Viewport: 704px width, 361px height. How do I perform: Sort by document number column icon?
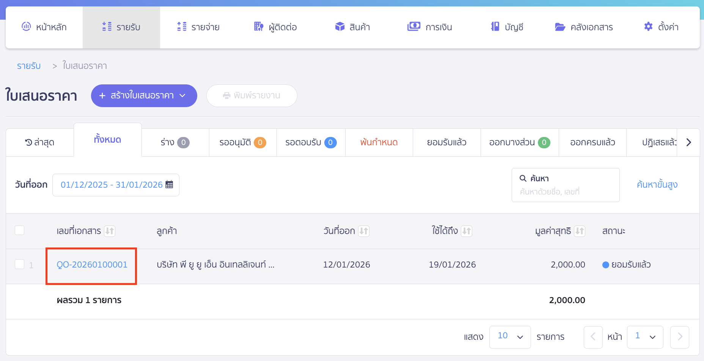(110, 231)
